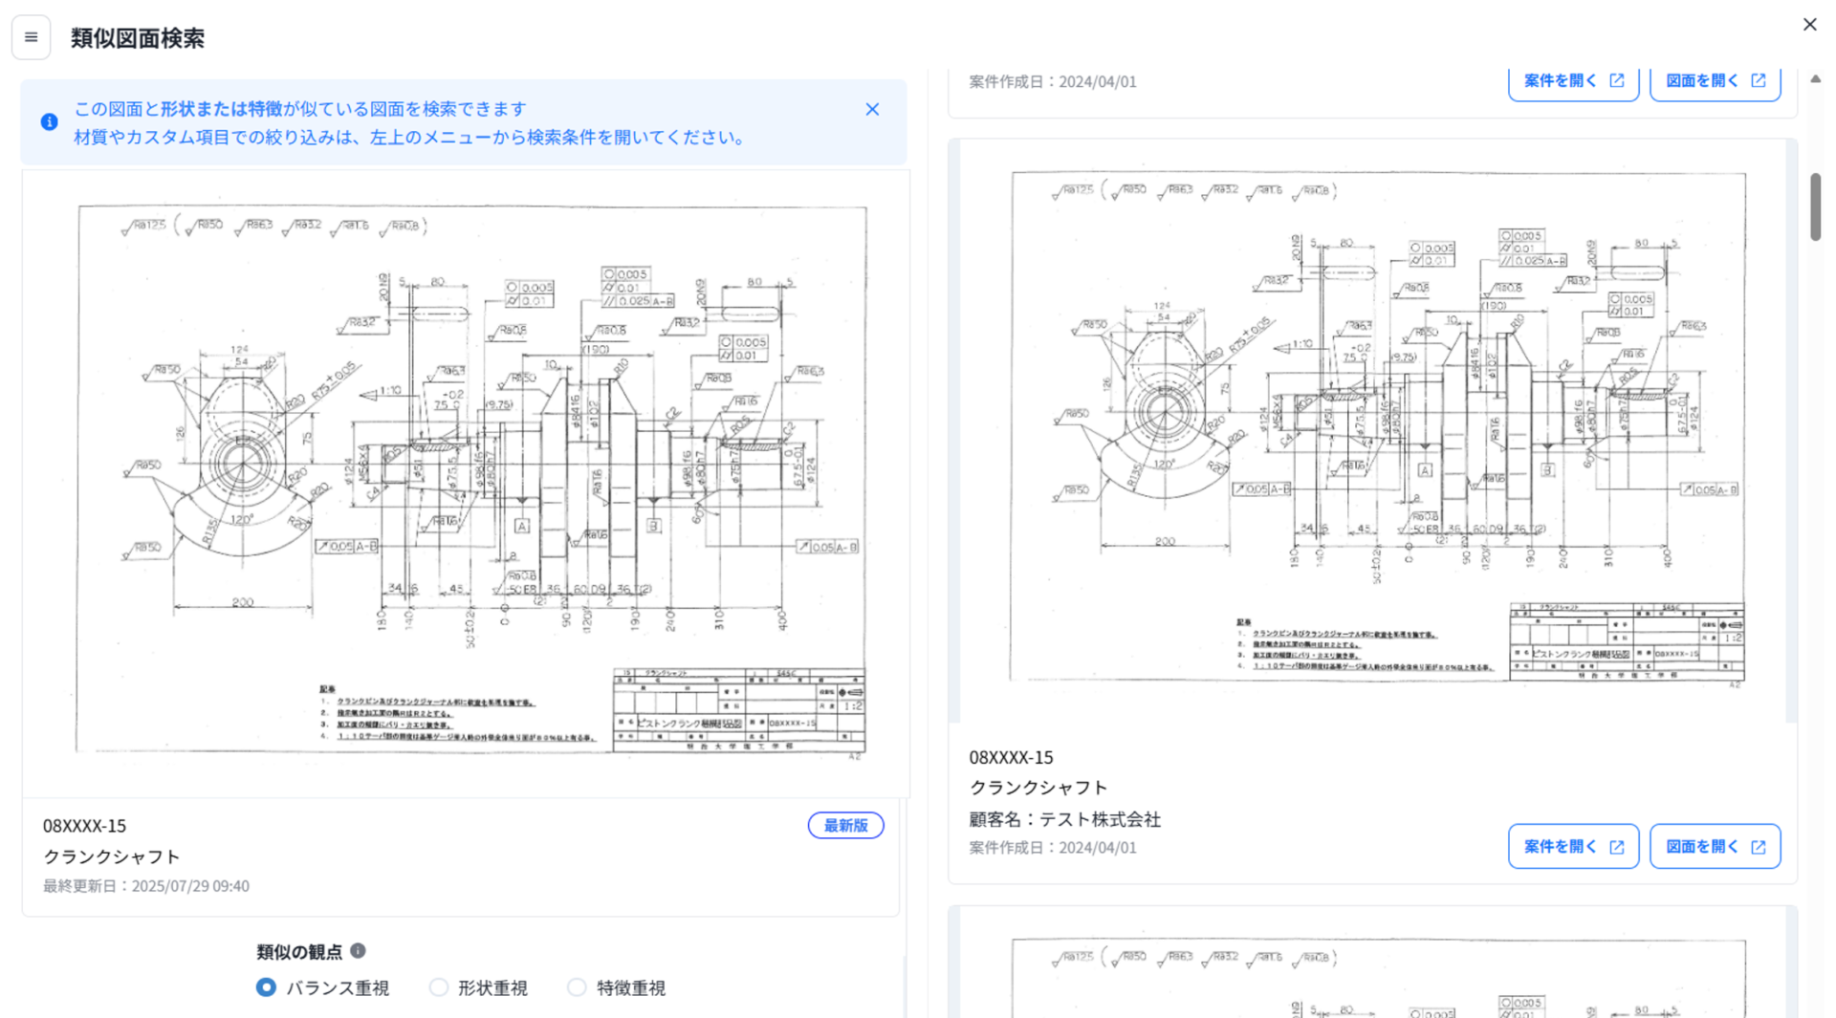Click 案件を開く on the top result card
Screen dimensions: 1836x1018
tap(1572, 82)
